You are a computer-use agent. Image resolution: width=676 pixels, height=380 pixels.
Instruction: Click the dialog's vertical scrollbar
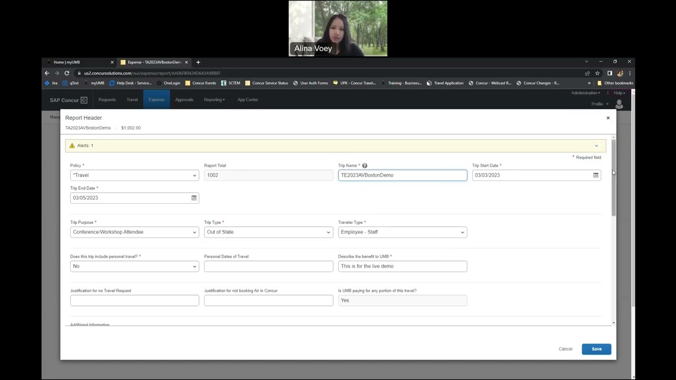pos(613,177)
